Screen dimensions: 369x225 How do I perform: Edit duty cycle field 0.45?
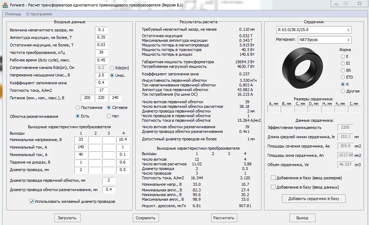(101, 60)
